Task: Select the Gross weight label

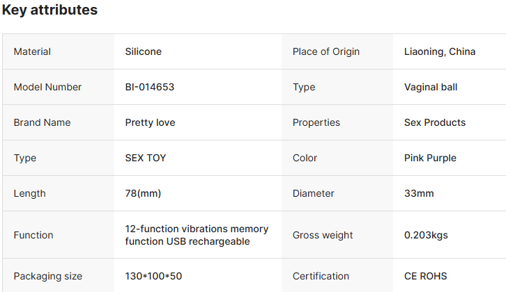Action: pos(323,235)
